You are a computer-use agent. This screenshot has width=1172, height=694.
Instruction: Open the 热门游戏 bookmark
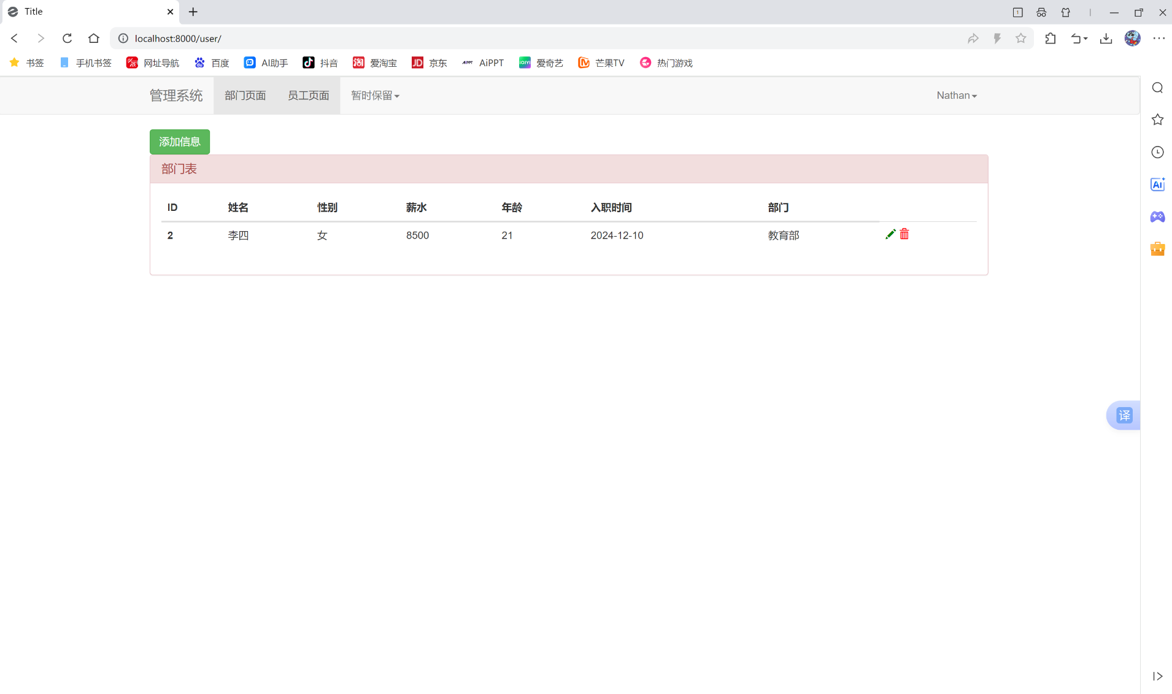coord(666,63)
